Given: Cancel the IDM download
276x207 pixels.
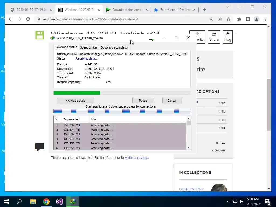Looking at the screenshot, I should pyautogui.click(x=172, y=101).
